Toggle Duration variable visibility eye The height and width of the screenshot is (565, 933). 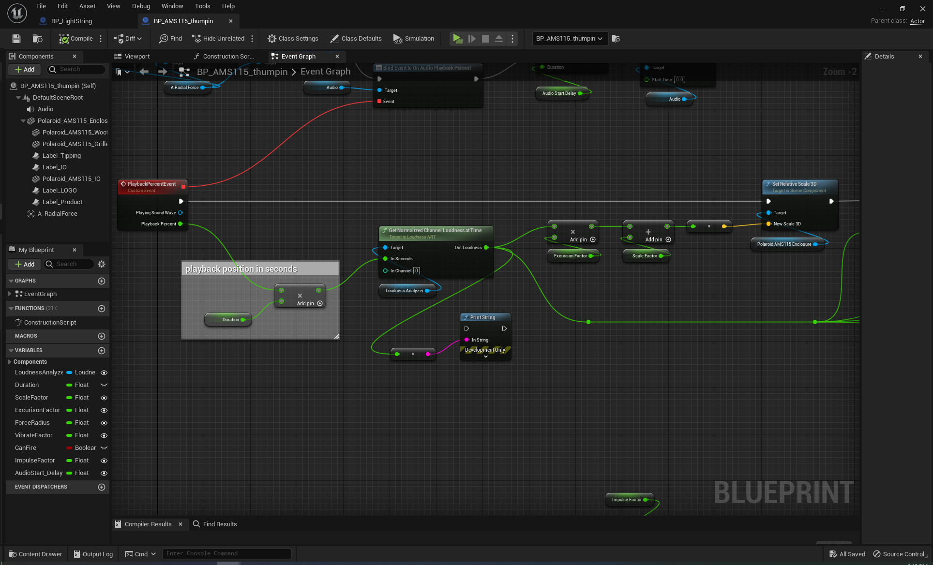point(104,385)
